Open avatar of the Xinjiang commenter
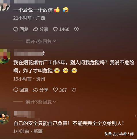137x139 pixels. (5, 117)
